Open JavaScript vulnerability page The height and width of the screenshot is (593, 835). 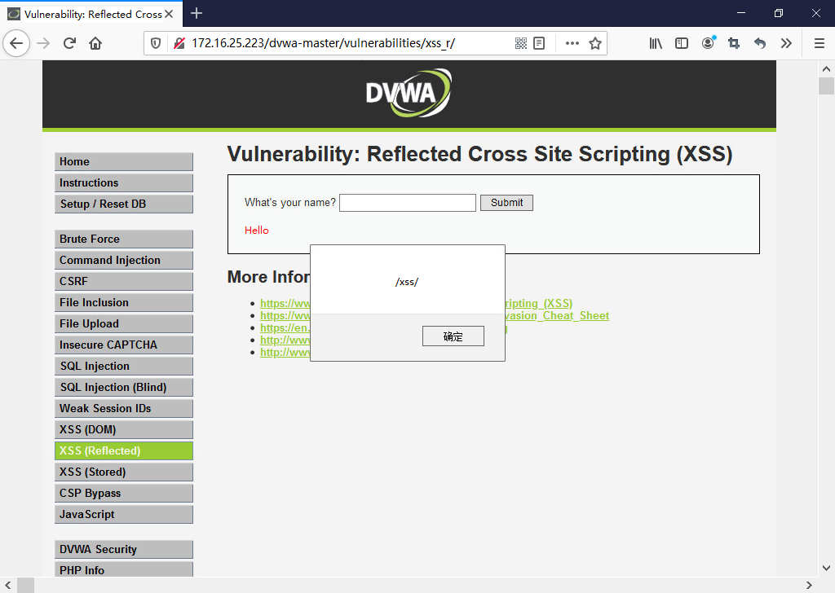click(124, 514)
